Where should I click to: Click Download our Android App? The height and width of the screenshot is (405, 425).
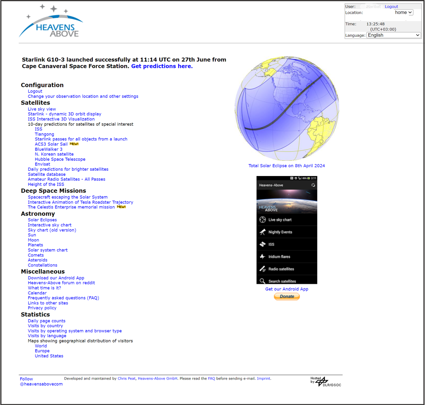point(56,278)
